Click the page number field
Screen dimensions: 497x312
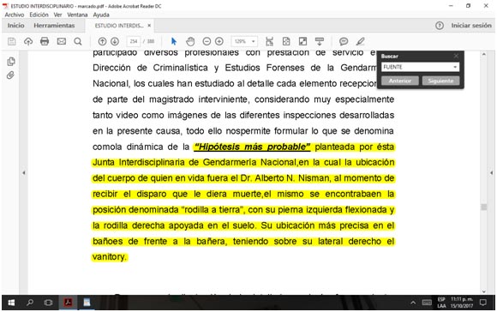134,41
